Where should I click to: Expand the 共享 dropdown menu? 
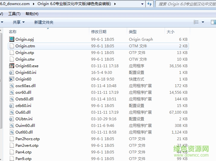pyautogui.click(x=24, y=22)
